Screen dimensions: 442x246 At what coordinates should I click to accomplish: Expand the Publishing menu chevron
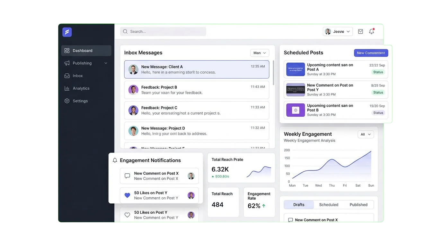106,63
